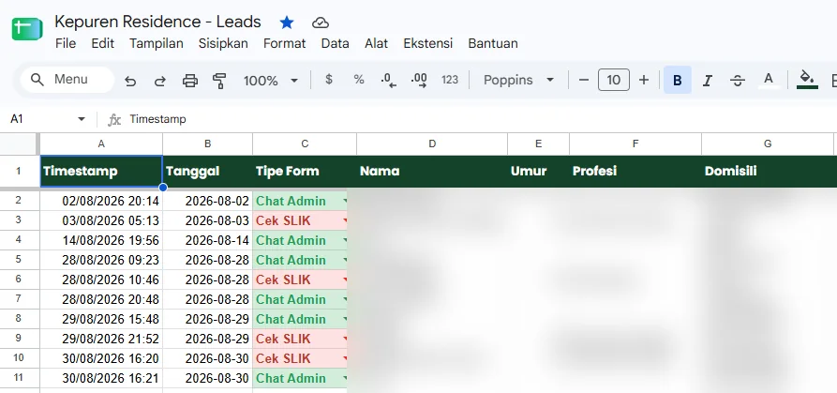Image resolution: width=837 pixels, height=393 pixels.
Task: Open the Ekstensi menu
Action: 428,43
